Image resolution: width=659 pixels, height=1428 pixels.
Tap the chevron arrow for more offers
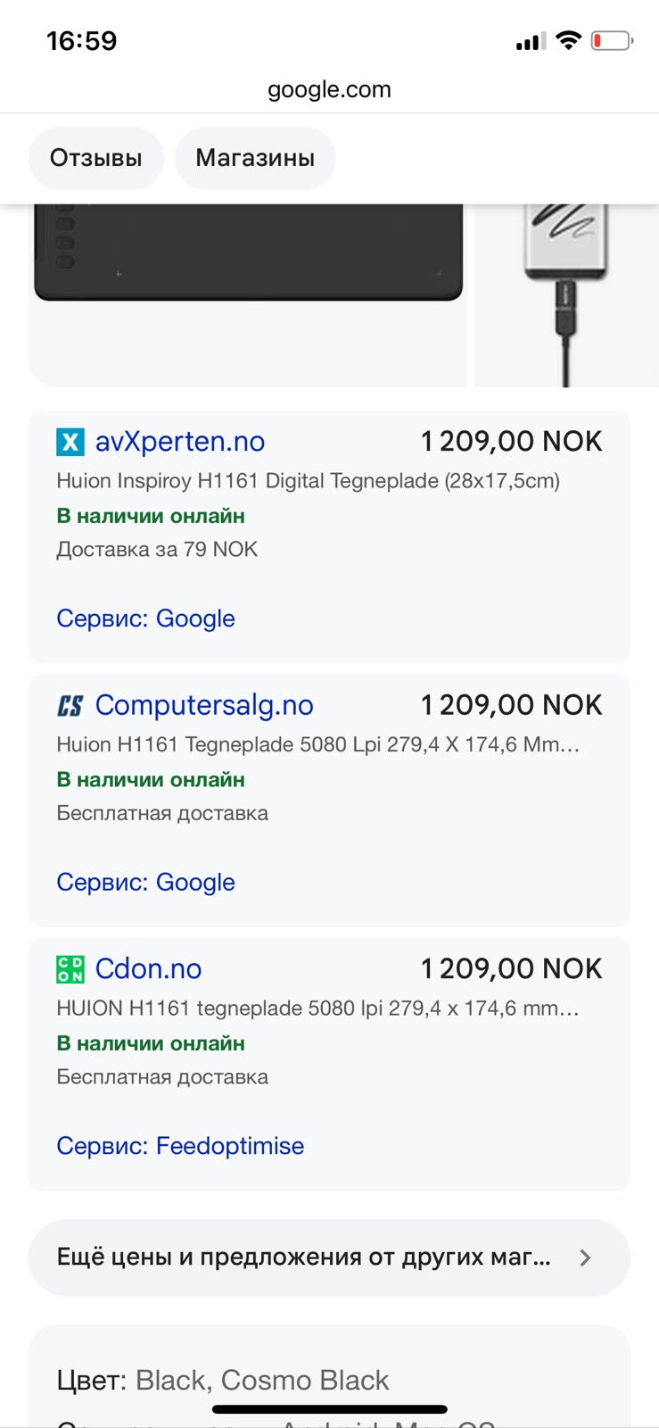[x=585, y=1258]
